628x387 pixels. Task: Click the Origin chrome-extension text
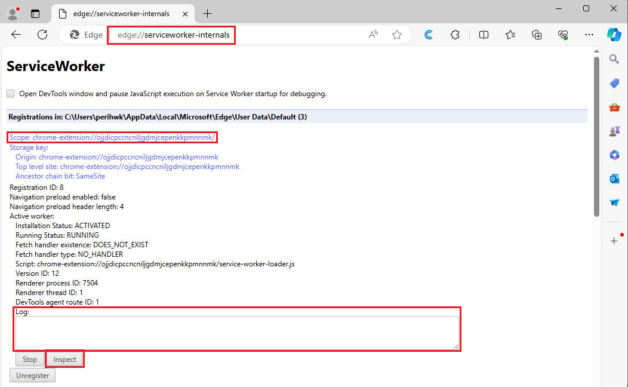click(x=117, y=157)
